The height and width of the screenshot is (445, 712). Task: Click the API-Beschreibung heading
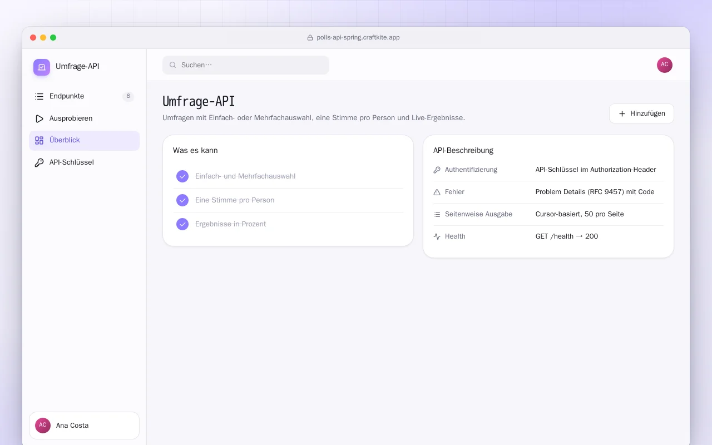click(x=463, y=151)
